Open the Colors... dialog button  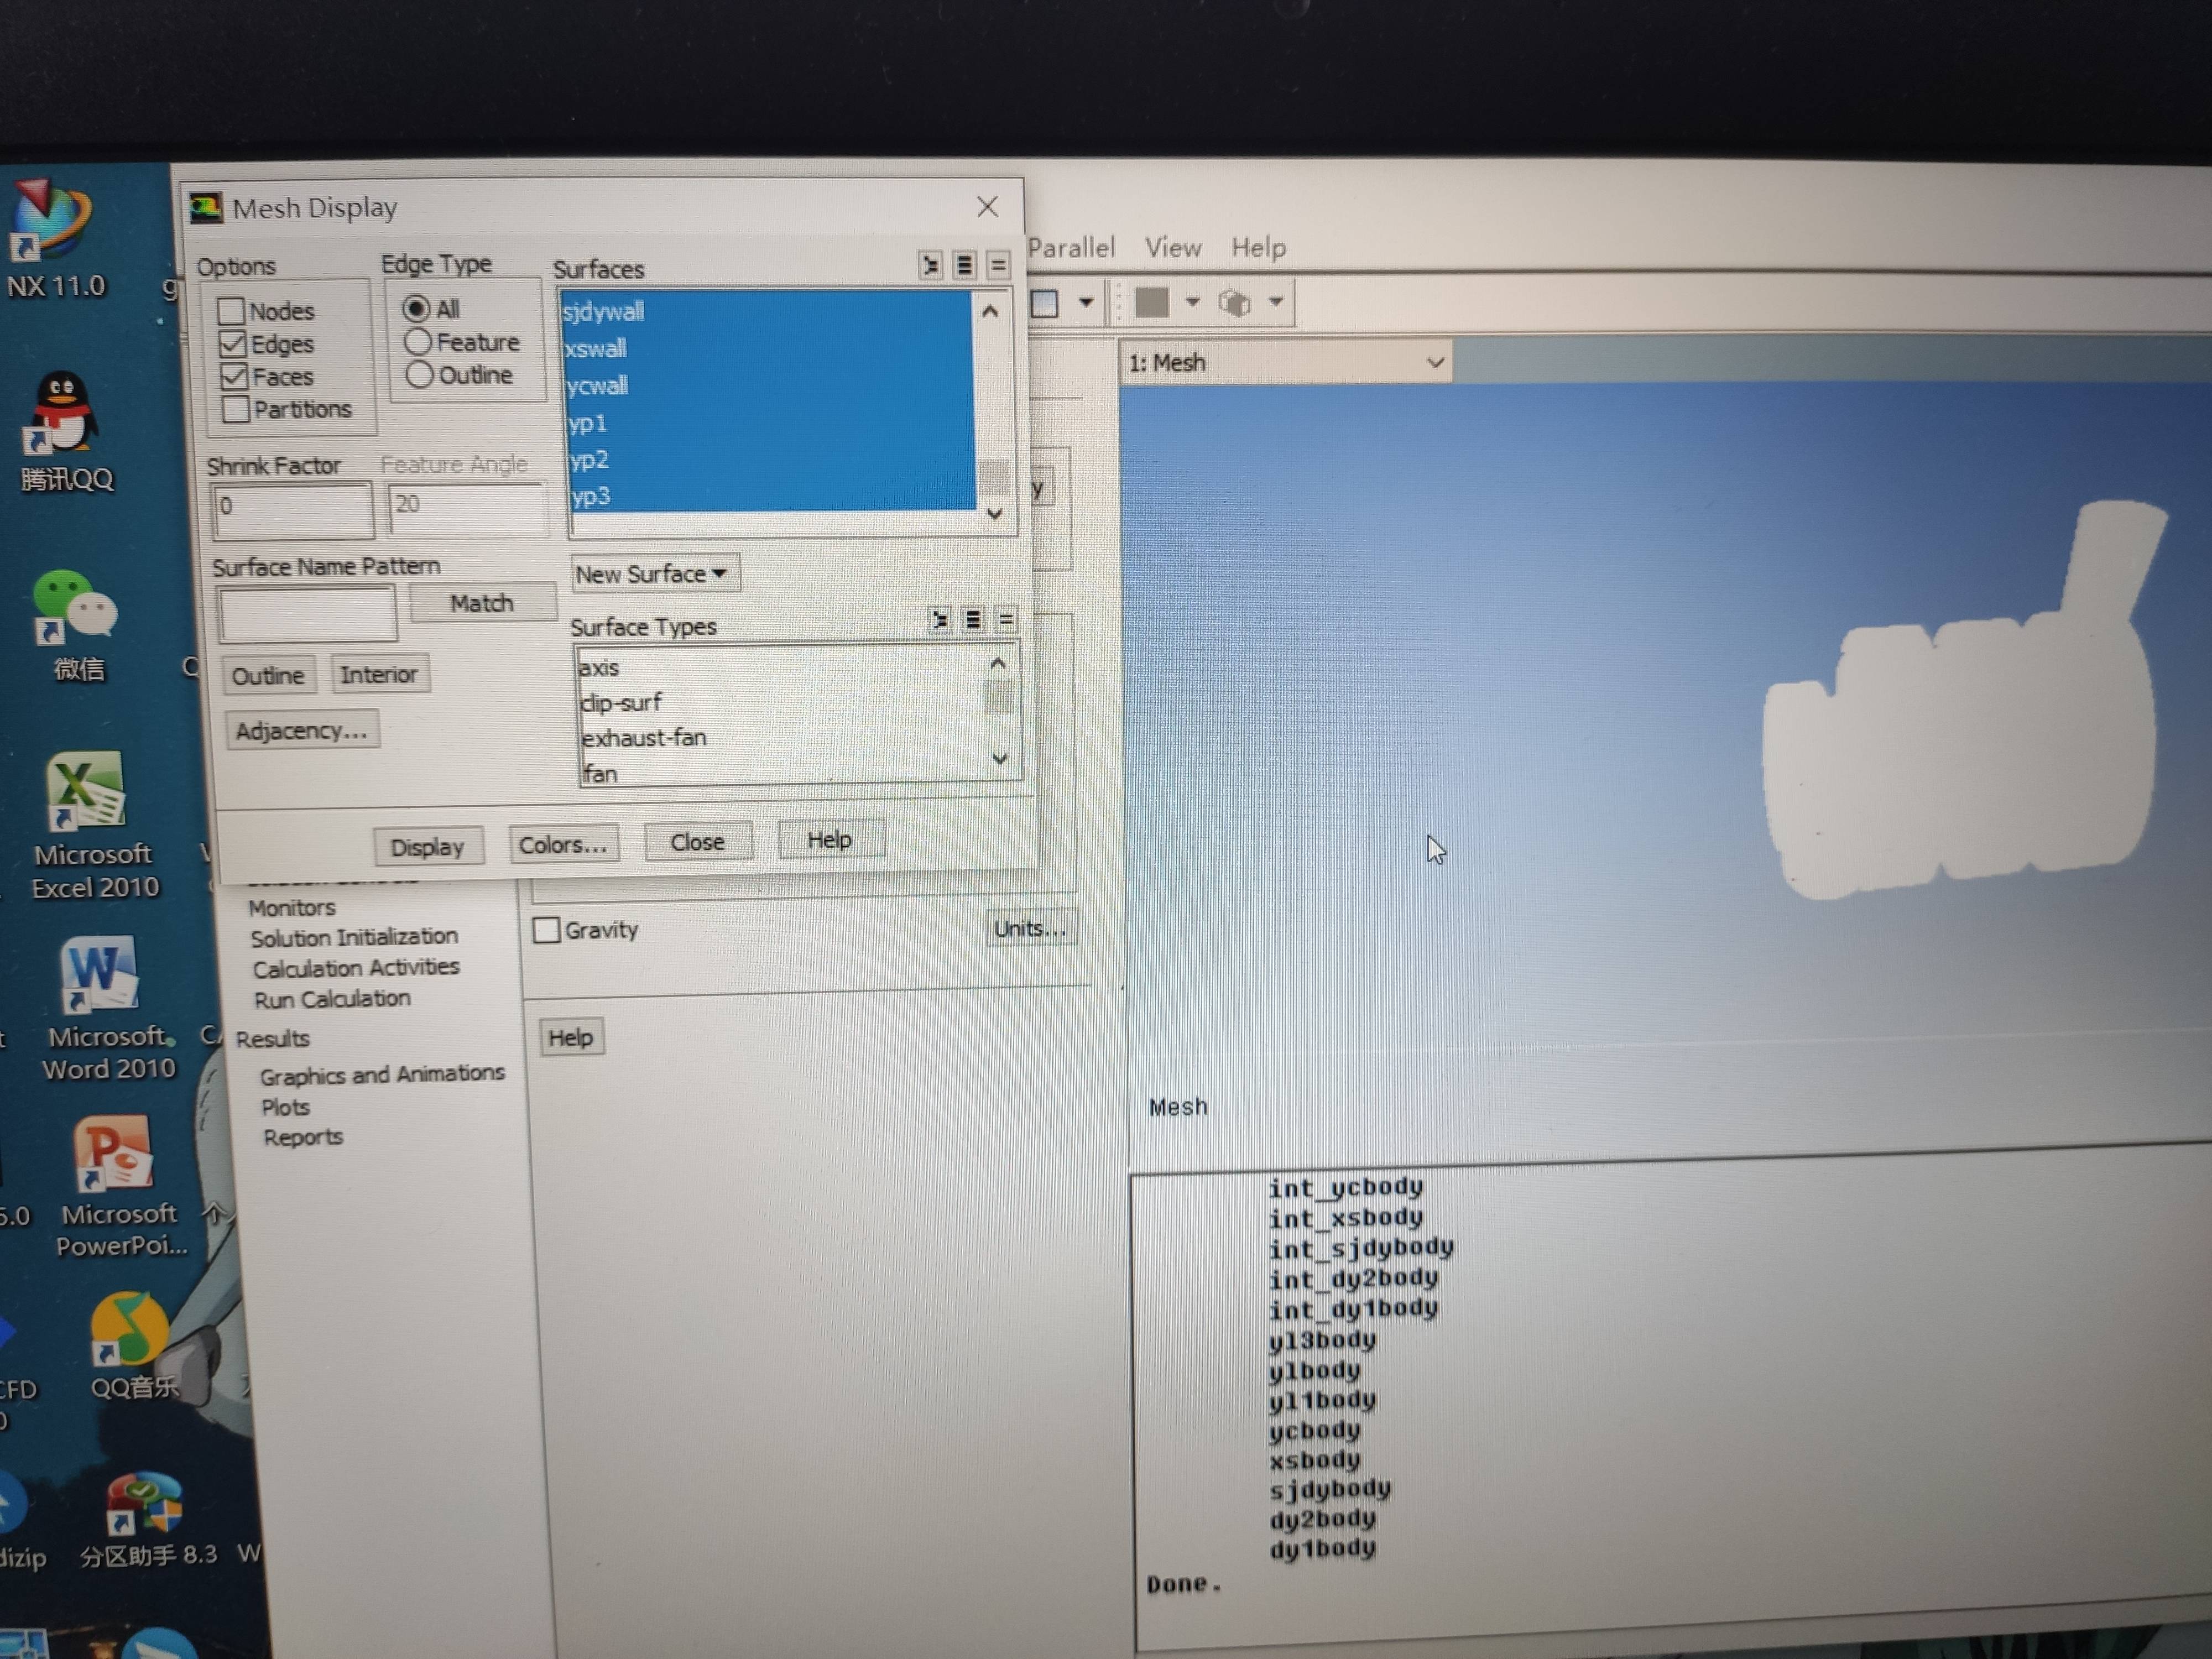tap(564, 844)
